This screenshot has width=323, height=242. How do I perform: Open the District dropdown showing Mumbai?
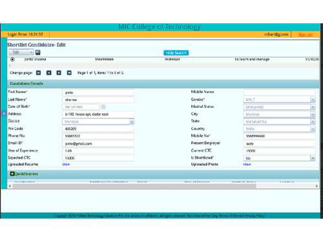pos(98,121)
